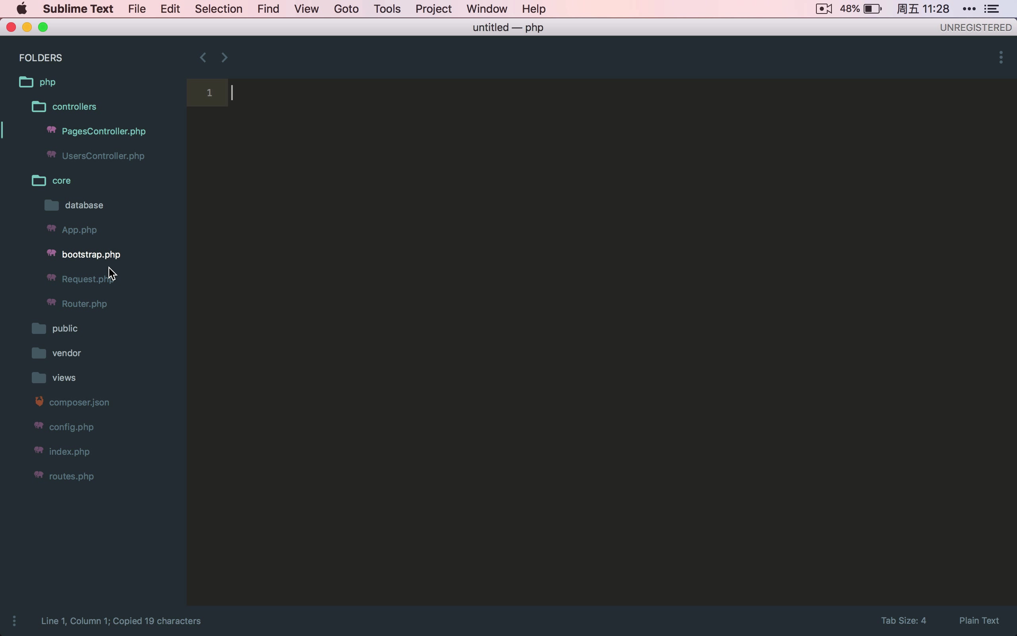Open the Tab Size: 4 selector

[903, 621]
